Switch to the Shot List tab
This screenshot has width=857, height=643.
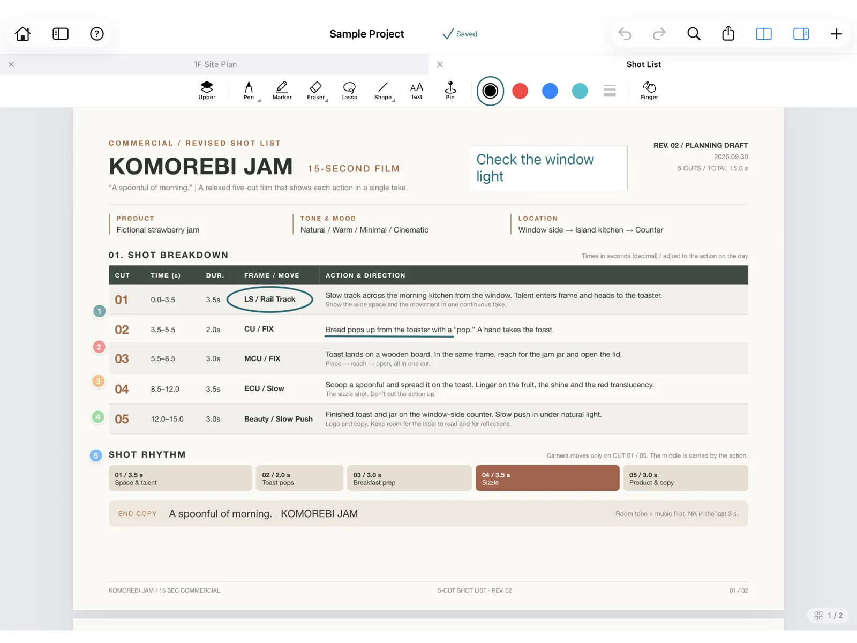[644, 64]
